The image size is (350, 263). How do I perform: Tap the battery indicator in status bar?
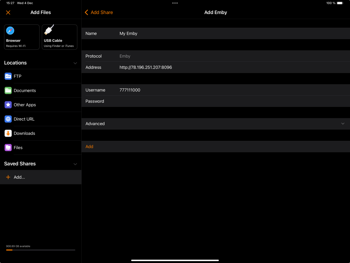pyautogui.click(x=340, y=3)
